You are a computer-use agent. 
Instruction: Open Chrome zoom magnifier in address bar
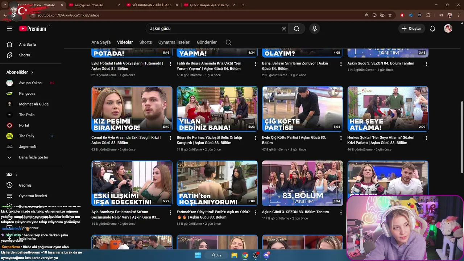pyautogui.click(x=366, y=15)
